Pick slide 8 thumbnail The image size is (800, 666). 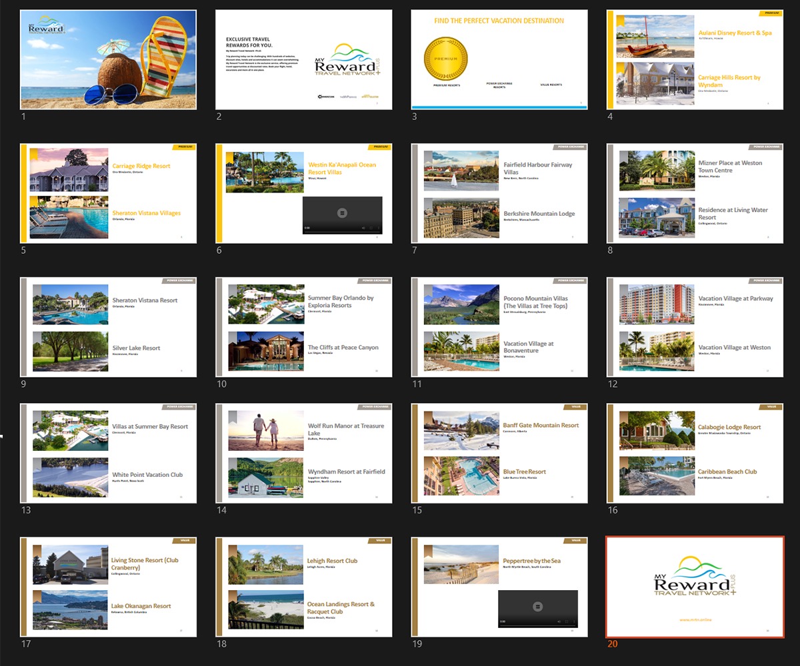(x=695, y=193)
